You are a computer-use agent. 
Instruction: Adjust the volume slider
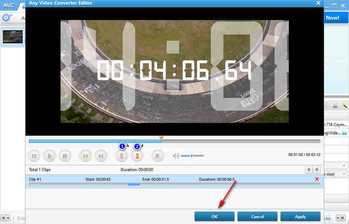click(x=192, y=156)
